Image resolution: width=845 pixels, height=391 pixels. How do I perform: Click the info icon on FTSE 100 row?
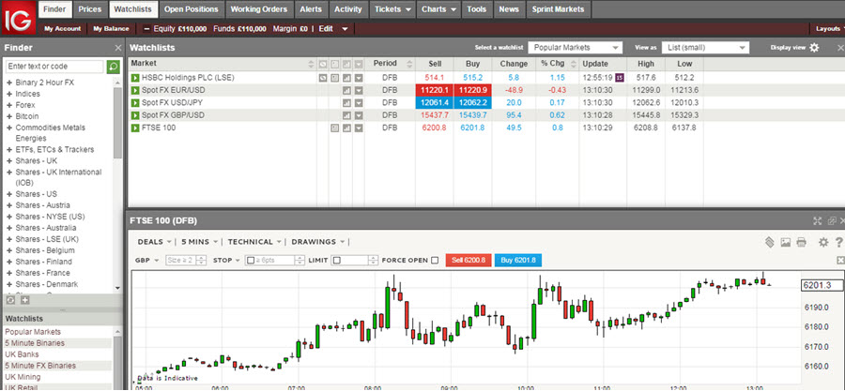coord(334,128)
